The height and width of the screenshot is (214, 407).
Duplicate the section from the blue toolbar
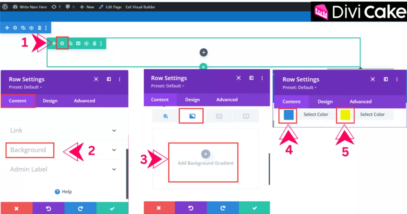point(23,27)
